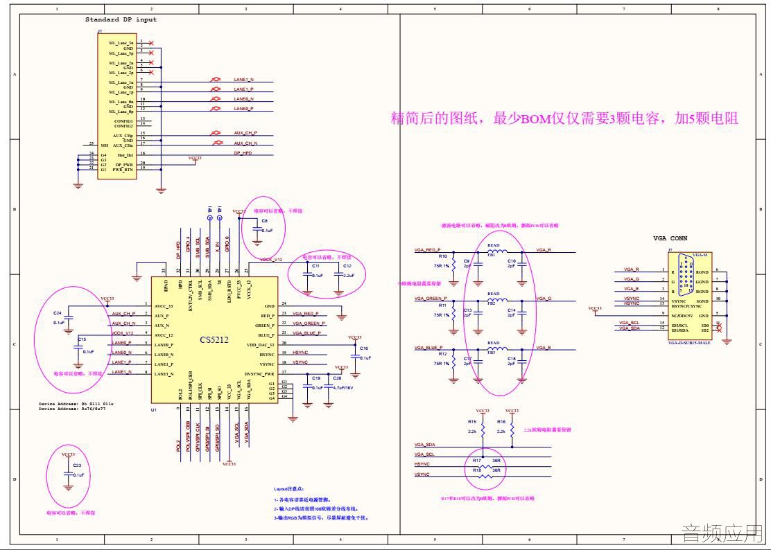
Task: Click the EXT12V_CTRL pin name
Action: click(190, 296)
